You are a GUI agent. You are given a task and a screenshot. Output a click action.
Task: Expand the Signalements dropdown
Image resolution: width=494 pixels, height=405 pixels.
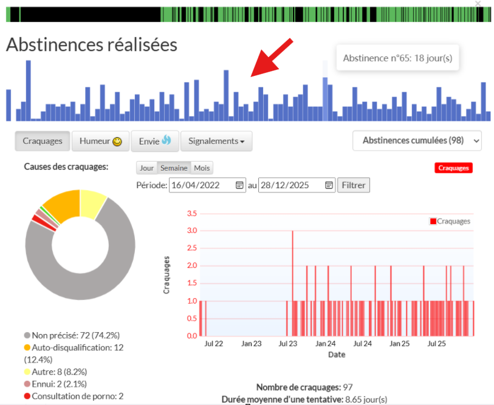[x=216, y=141]
